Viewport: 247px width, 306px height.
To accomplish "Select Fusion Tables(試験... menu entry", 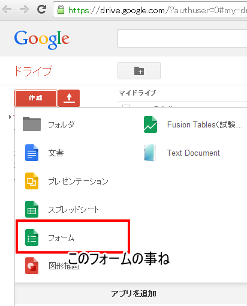I will pos(205,124).
